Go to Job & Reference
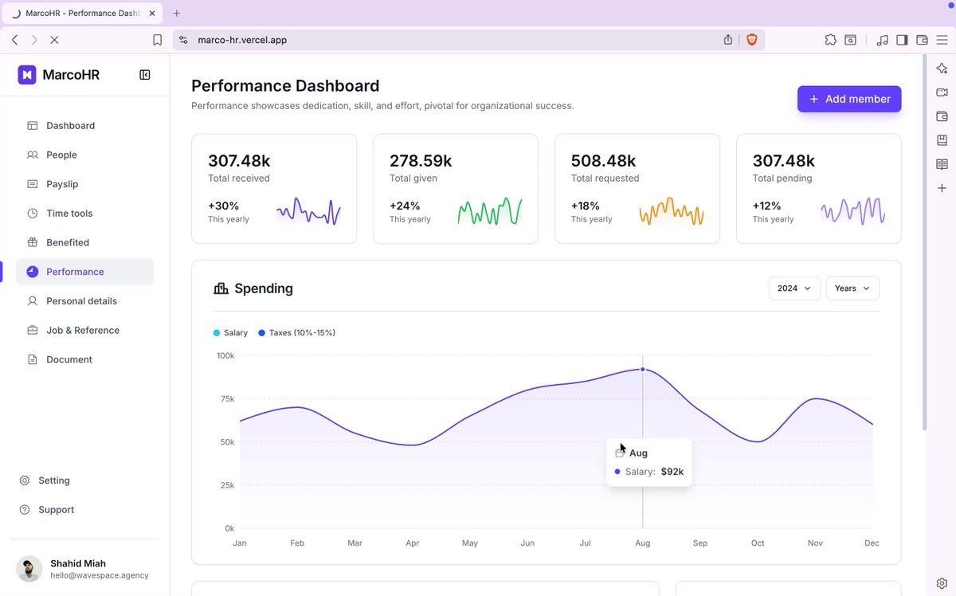Viewport: 956px width, 596px height. 84,330
